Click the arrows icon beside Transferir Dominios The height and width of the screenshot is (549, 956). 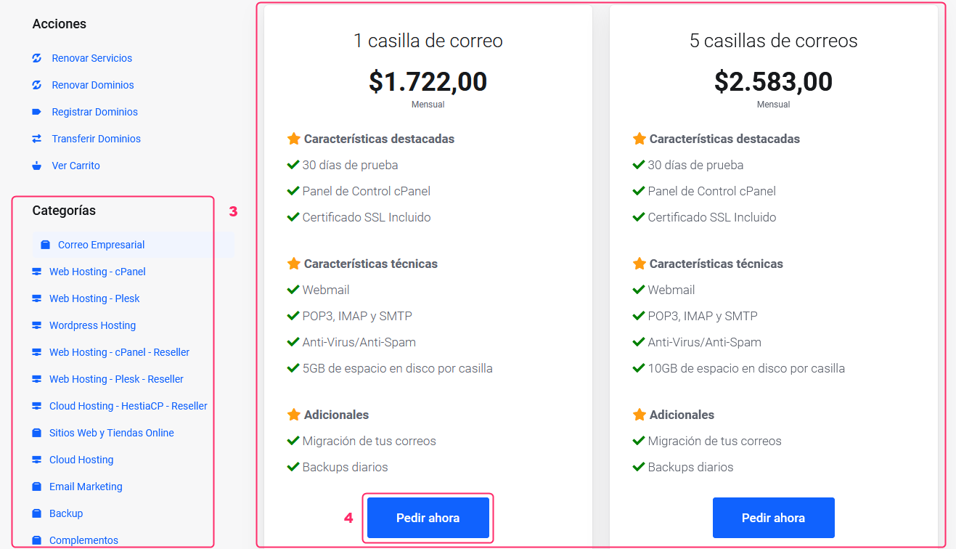pyautogui.click(x=37, y=139)
